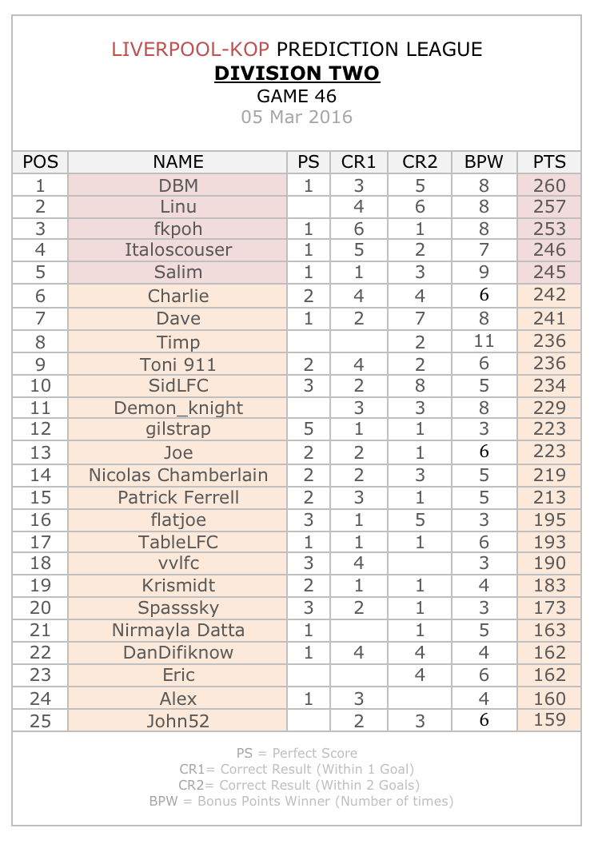Select the NAME column header
598x844 pixels.
point(178,162)
